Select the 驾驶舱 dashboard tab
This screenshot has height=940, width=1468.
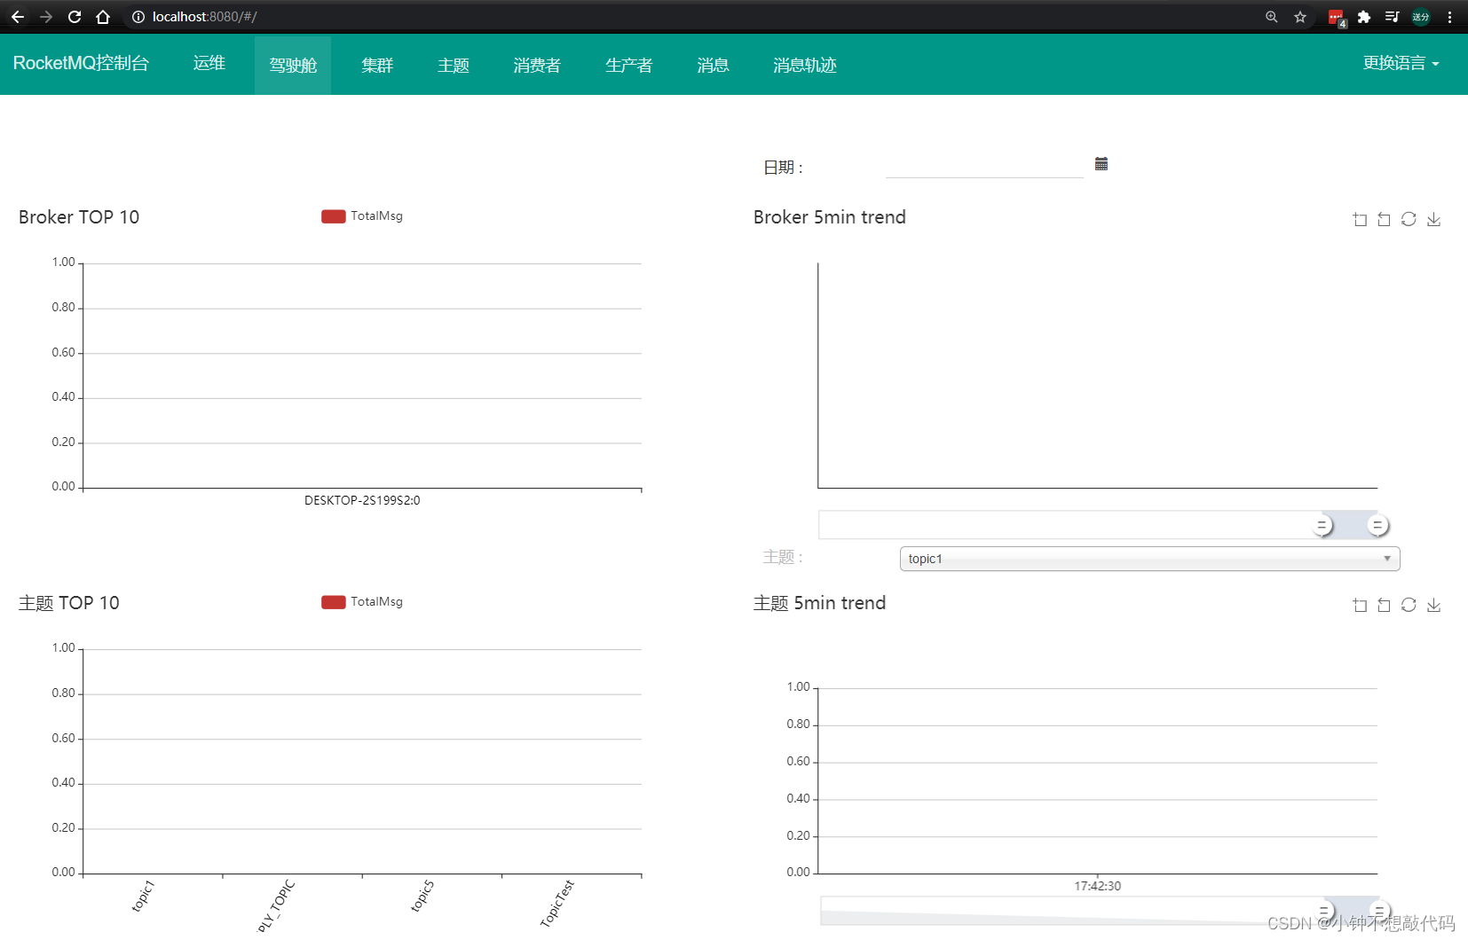click(x=293, y=66)
